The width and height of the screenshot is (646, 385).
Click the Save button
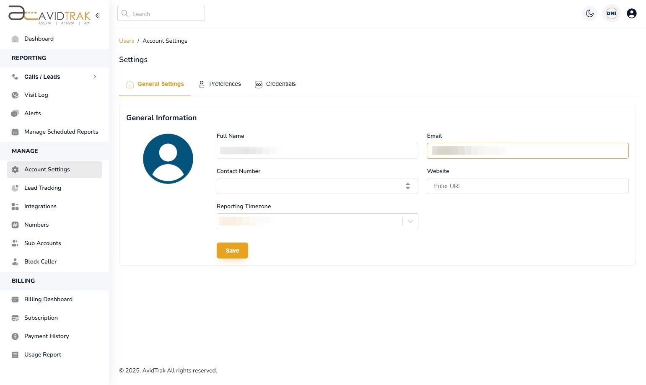tap(232, 250)
